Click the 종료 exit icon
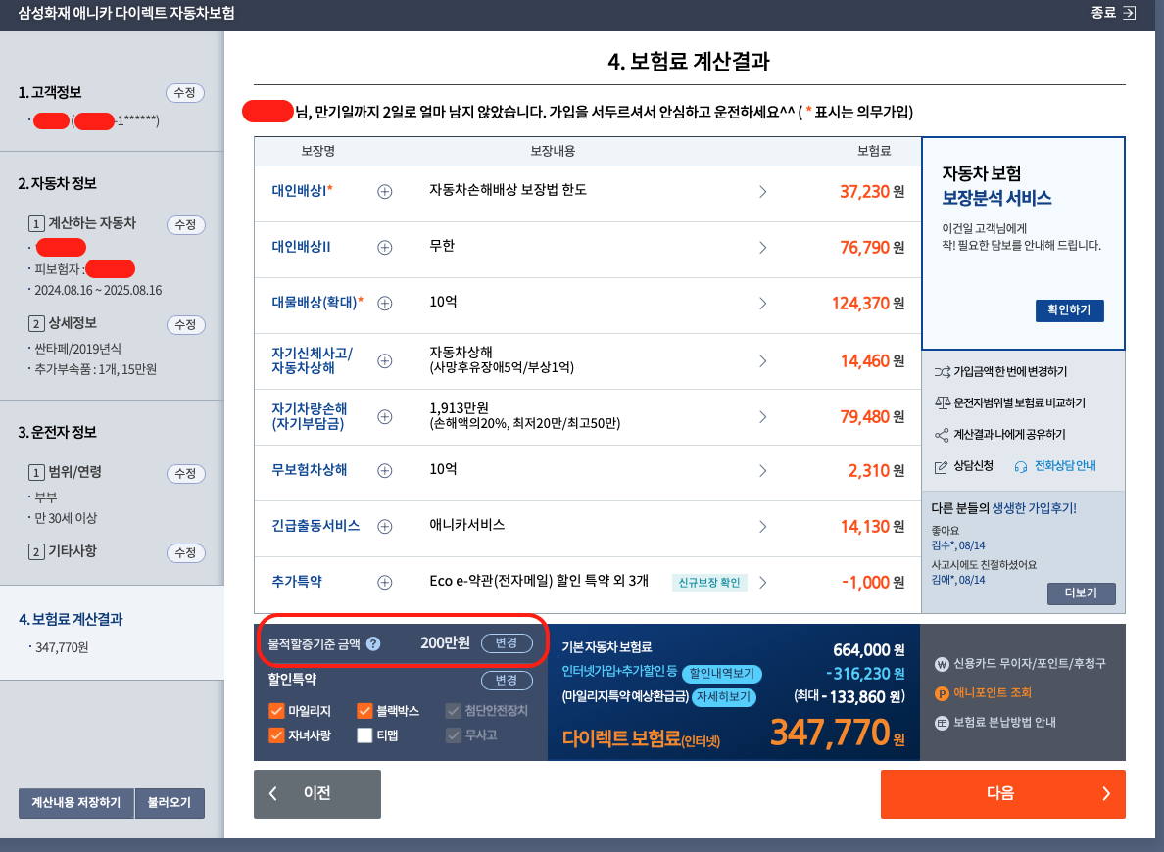 point(1129,13)
